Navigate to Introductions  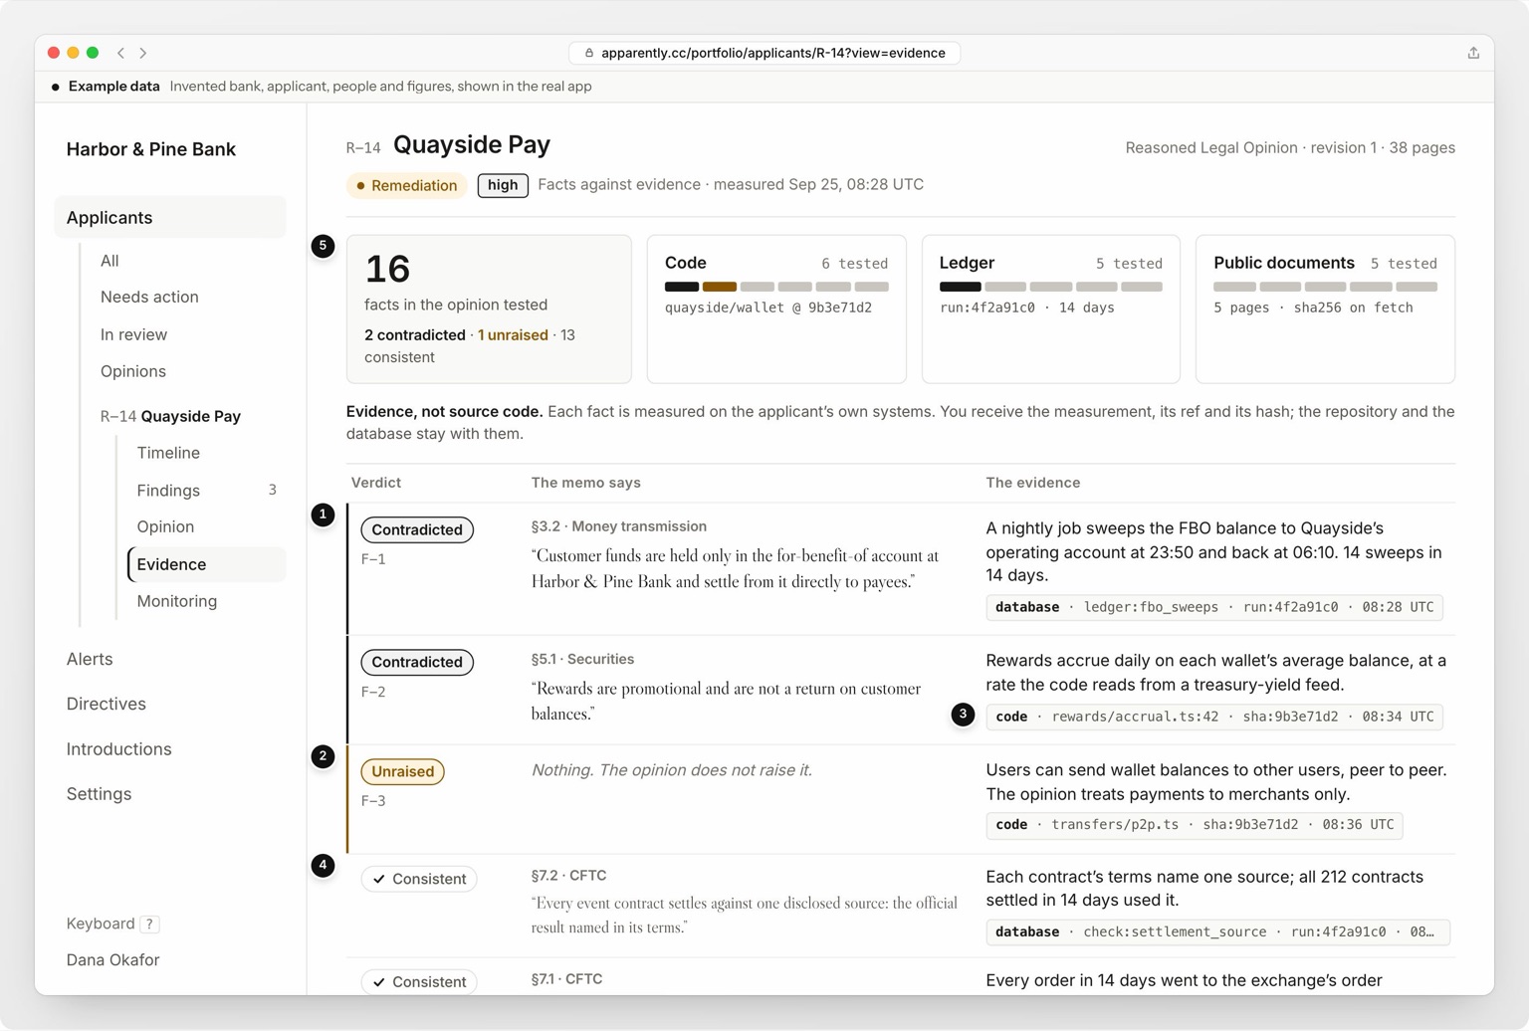point(118,749)
